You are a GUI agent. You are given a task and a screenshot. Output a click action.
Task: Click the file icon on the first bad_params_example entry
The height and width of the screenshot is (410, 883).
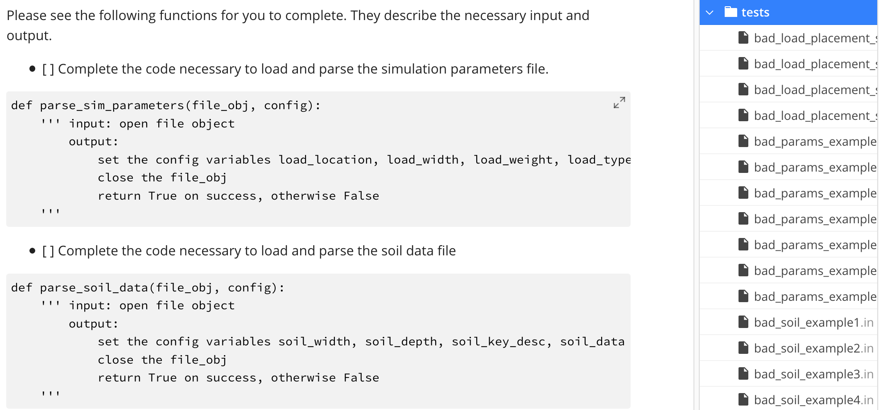(x=743, y=141)
